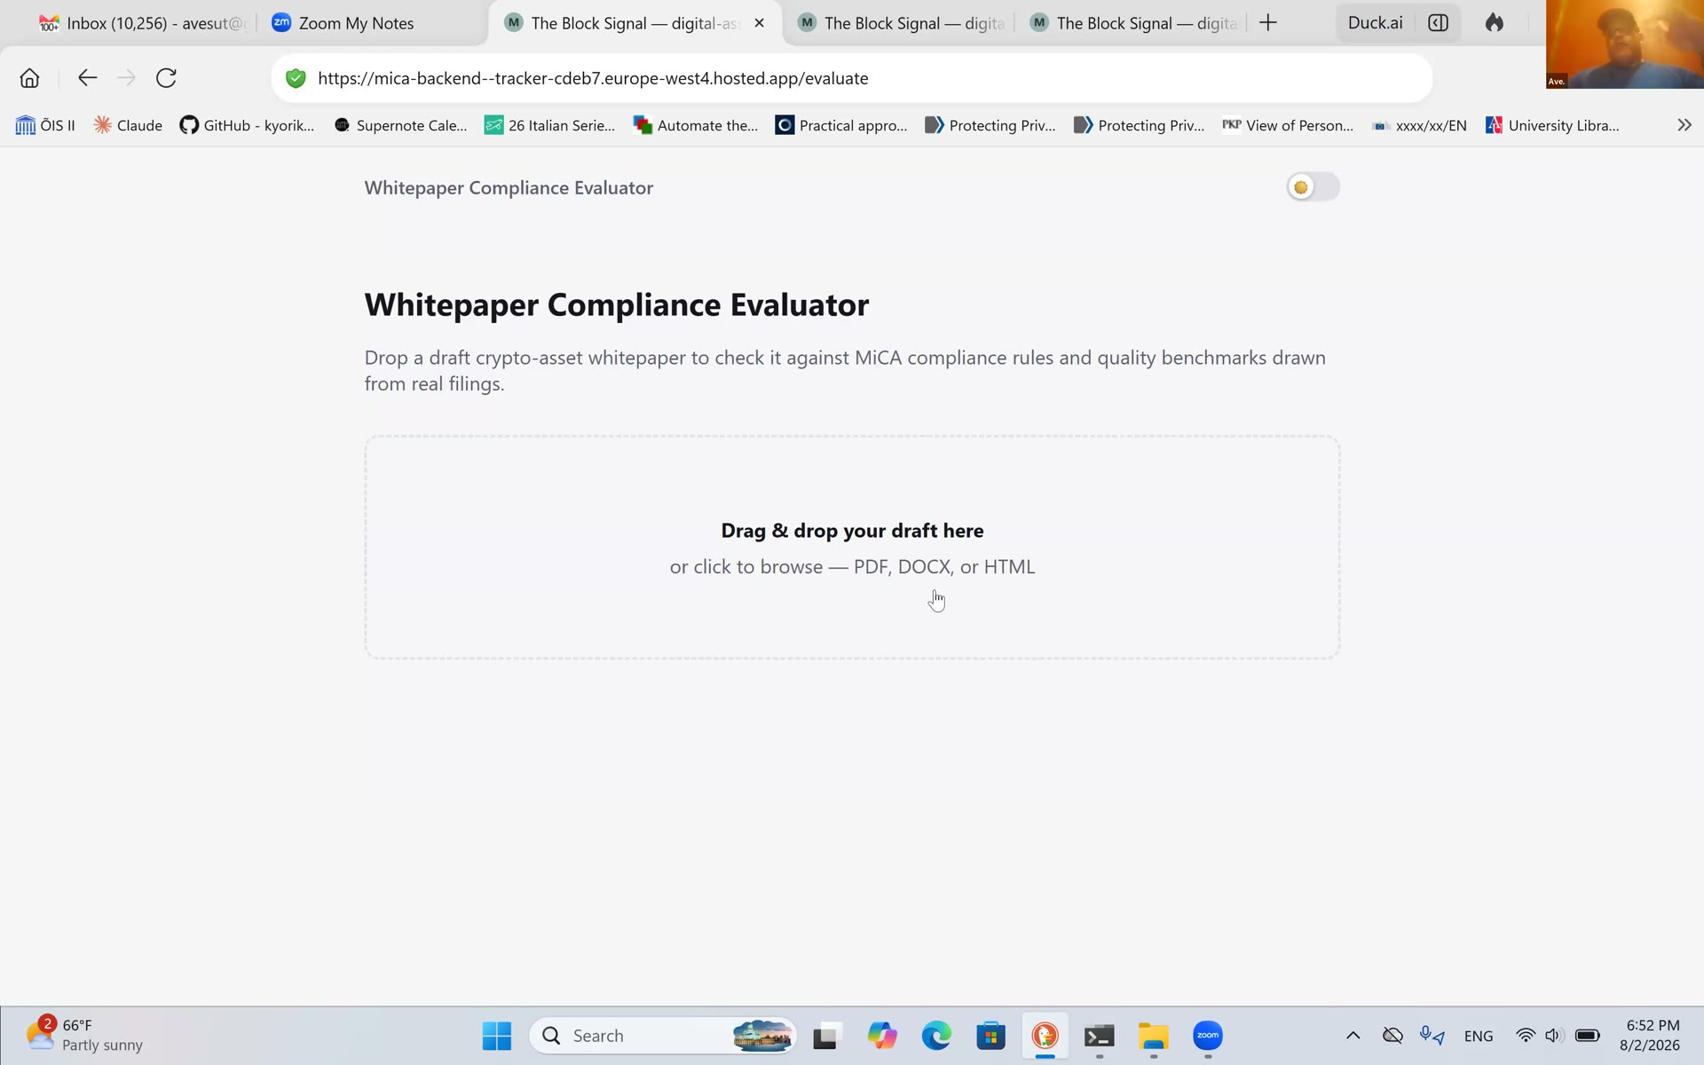Open the GitHub kyorik bookmark
The height and width of the screenshot is (1065, 1704).
click(247, 125)
